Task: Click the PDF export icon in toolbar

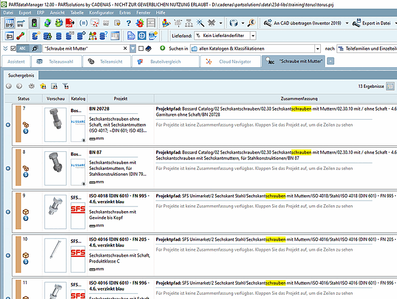Action: pos(70,23)
